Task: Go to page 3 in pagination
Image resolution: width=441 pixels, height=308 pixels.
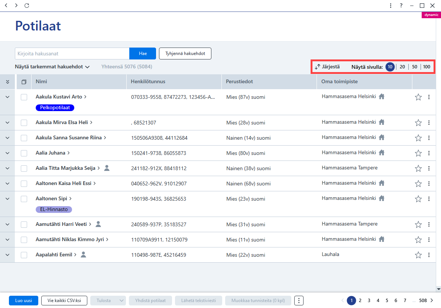Action: (369, 301)
